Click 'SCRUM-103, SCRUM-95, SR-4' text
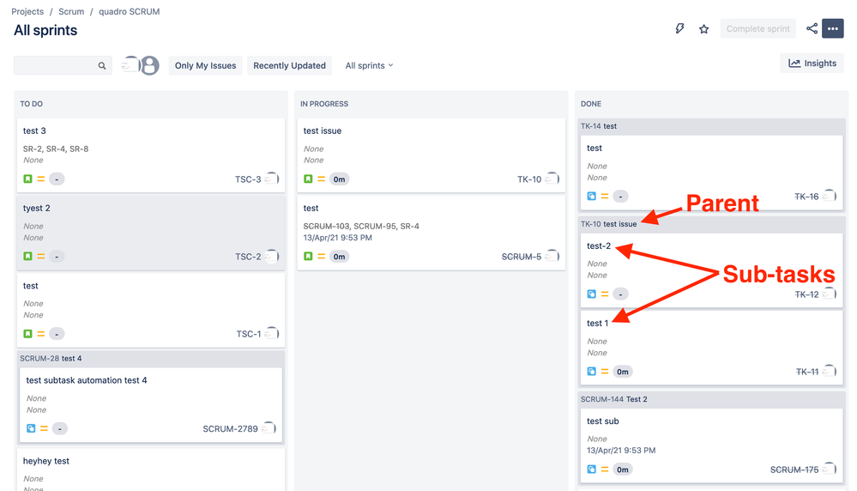The image size is (857, 491). [x=361, y=227]
